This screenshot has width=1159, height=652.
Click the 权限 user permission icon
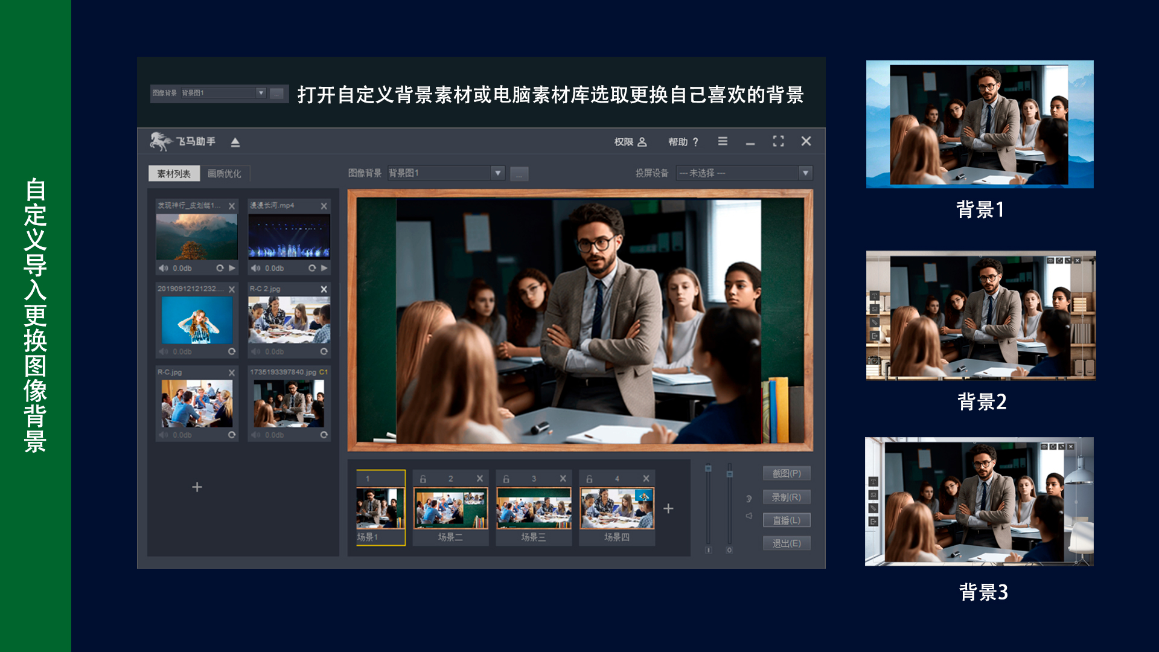point(642,142)
